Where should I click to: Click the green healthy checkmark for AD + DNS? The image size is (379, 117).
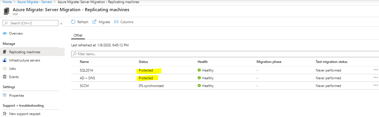point(199,78)
